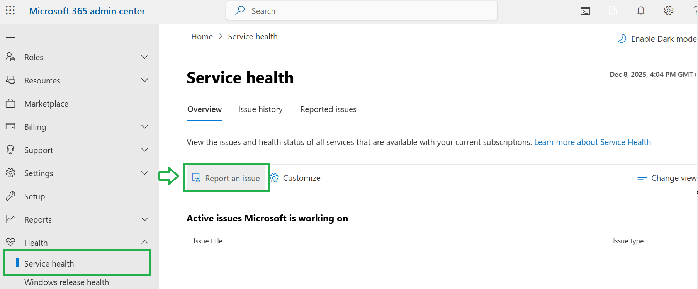Click the Change view lines icon
The height and width of the screenshot is (289, 698).
[x=642, y=178]
